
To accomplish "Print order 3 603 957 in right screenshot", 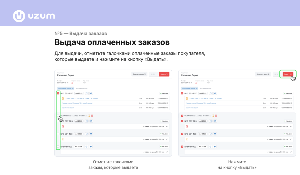I will [x=215, y=93].
